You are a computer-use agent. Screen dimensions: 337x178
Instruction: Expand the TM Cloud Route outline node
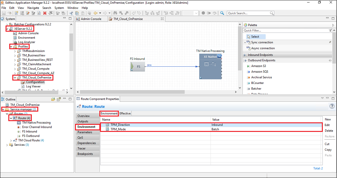coord(11,140)
